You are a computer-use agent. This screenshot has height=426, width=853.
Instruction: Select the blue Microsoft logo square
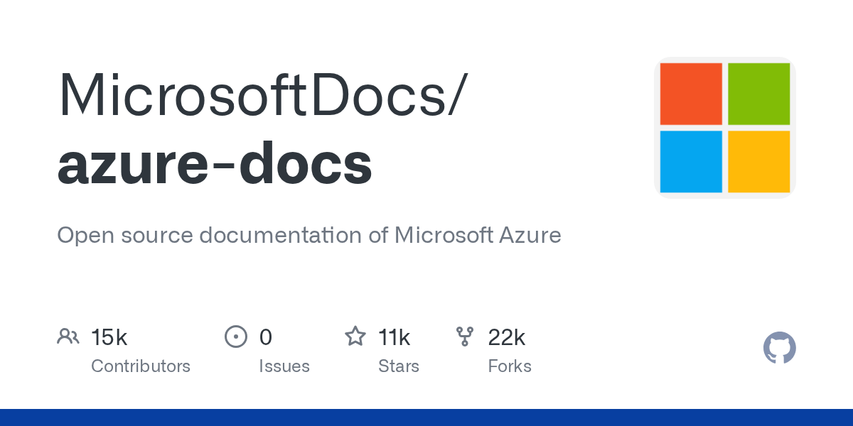691,162
